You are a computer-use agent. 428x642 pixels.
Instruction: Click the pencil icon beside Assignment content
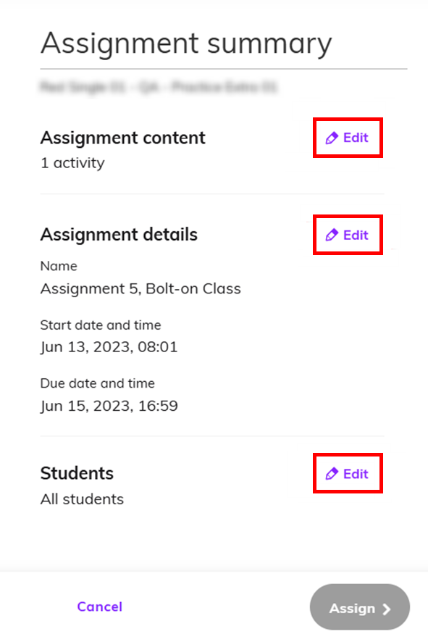(x=332, y=137)
